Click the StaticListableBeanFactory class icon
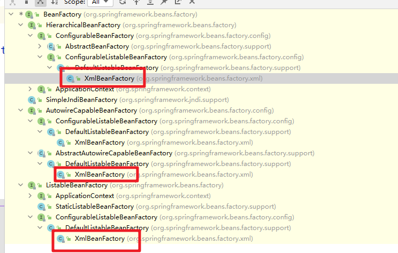The image size is (398, 253). [x=41, y=207]
